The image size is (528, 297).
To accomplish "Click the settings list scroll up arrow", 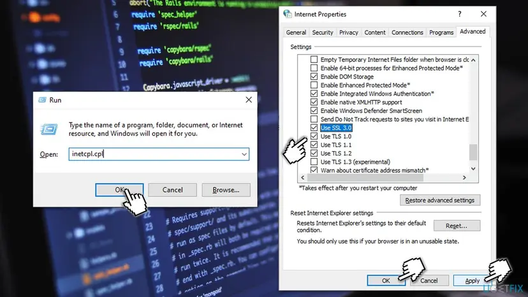I will point(473,60).
